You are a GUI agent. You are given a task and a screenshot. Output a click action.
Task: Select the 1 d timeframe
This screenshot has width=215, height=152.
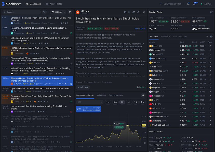click(x=136, y=102)
